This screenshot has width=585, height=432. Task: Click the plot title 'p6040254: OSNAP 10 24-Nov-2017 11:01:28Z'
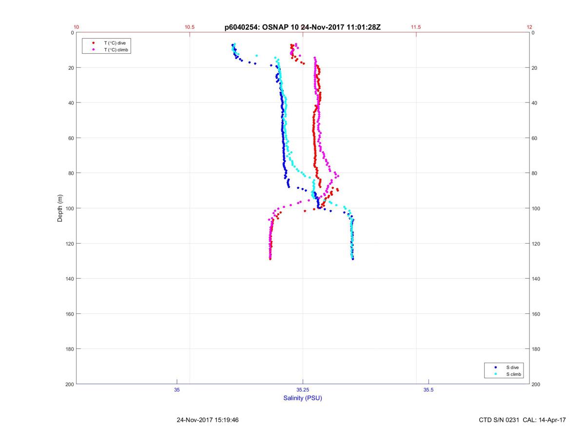pyautogui.click(x=303, y=27)
